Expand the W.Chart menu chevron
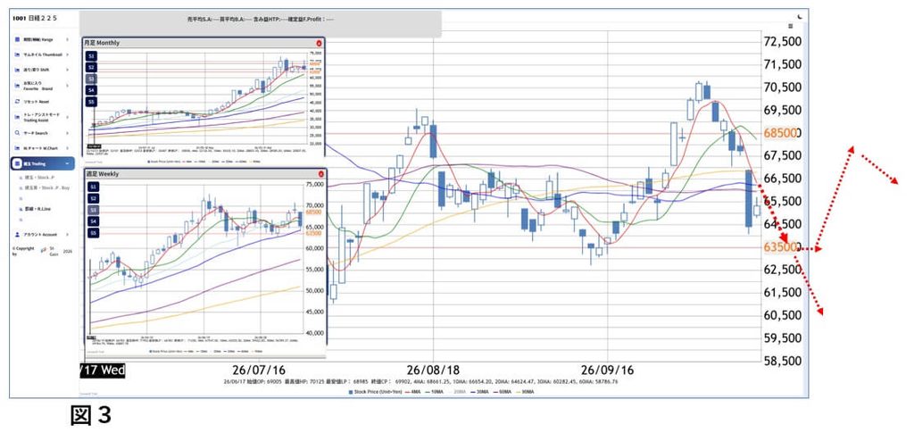The height and width of the screenshot is (433, 914). tap(68, 148)
